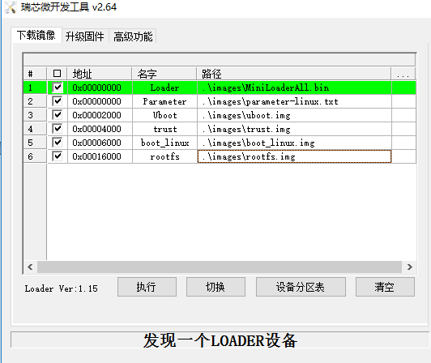Click the horizontal scrollbar thumb
The image size is (431, 363).
[220, 267]
